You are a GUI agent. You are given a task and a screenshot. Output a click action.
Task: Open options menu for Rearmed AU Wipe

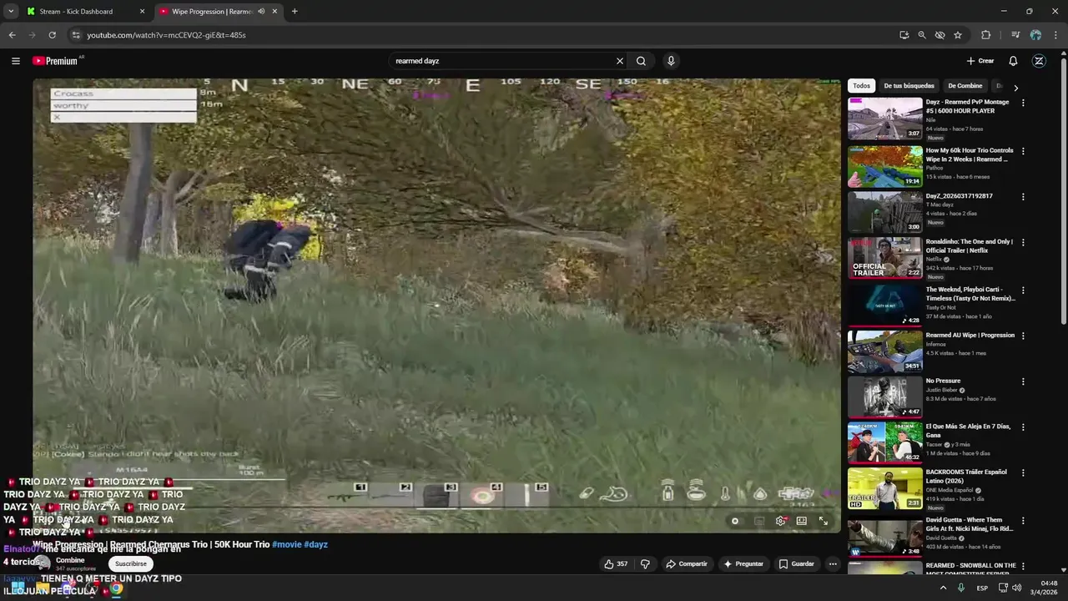point(1023,336)
